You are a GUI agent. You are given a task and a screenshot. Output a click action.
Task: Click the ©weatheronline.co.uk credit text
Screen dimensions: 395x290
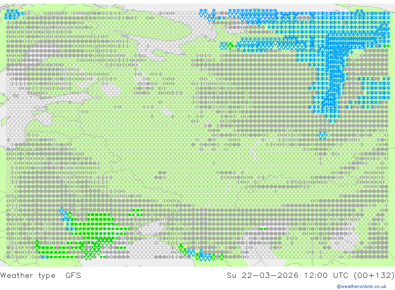[x=362, y=286]
